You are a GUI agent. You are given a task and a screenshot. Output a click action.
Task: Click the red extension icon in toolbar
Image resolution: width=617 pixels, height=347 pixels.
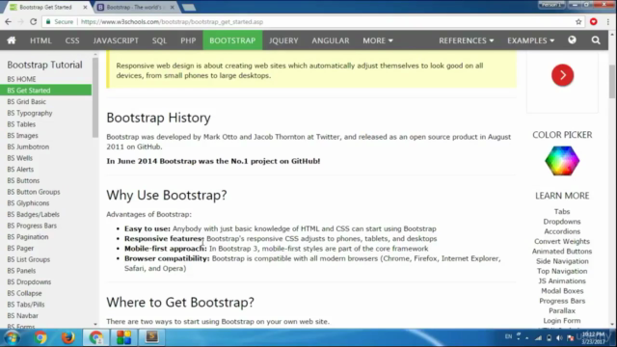pyautogui.click(x=594, y=21)
